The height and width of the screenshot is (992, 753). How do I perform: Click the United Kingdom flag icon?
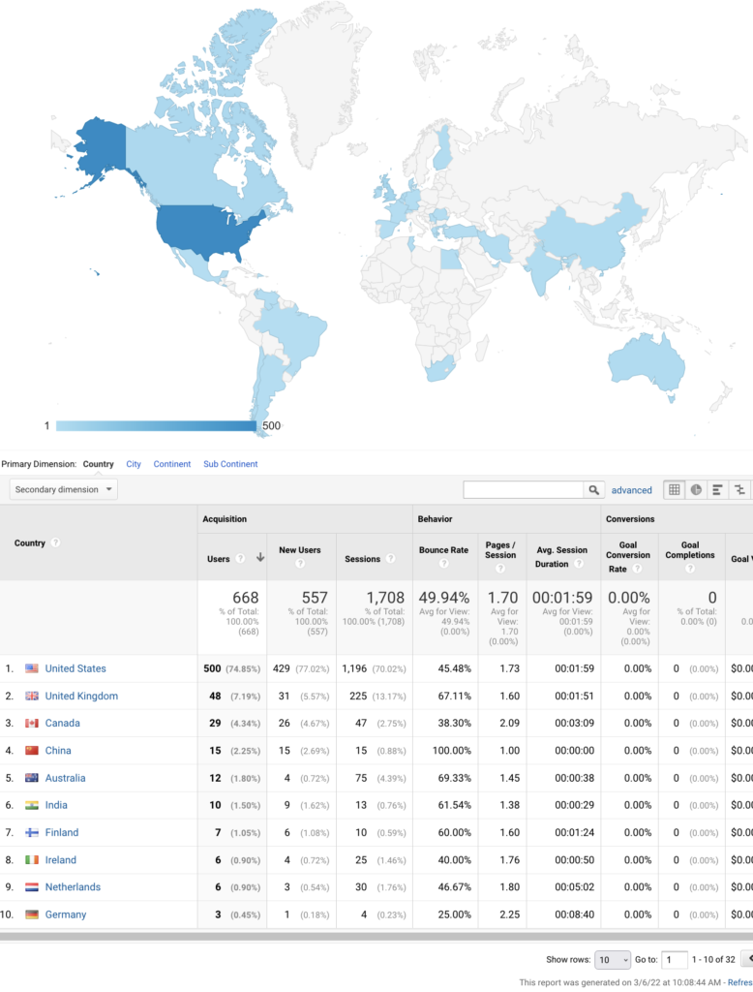click(32, 696)
